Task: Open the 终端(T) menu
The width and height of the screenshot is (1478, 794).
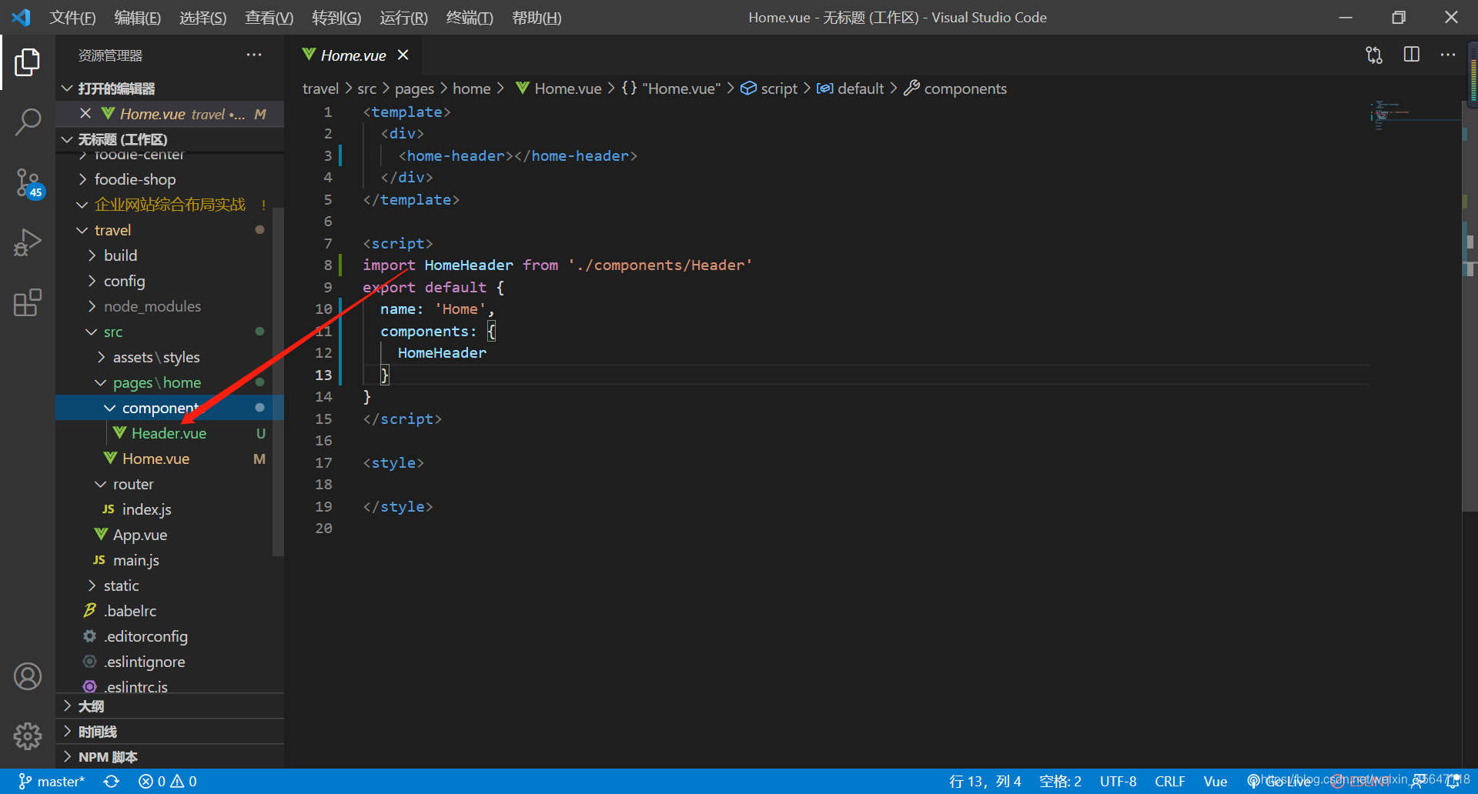Action: point(470,17)
